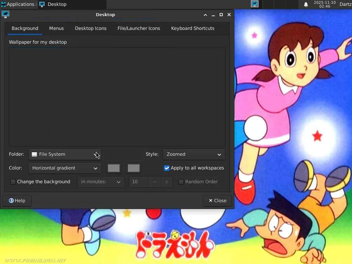Click the Desktop taskbar item icon
The image size is (352, 264).
point(42,4)
